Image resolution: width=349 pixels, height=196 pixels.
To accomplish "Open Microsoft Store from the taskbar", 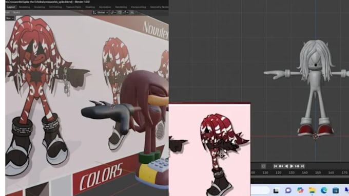I will (x=336, y=190).
